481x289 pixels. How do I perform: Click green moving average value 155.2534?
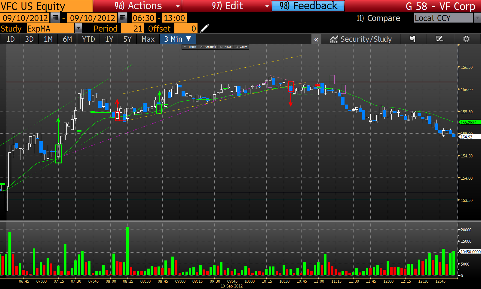coord(470,123)
